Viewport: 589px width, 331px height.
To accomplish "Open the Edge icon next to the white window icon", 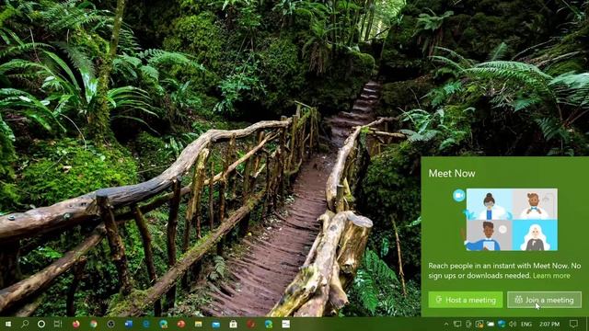I will point(269,324).
